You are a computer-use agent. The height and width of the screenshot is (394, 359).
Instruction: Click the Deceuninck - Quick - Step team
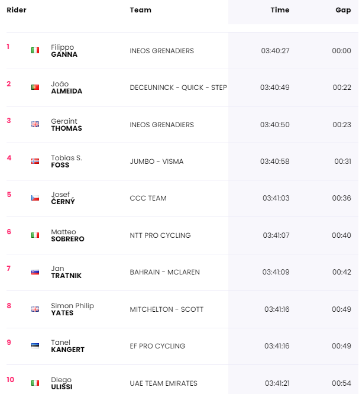point(178,88)
